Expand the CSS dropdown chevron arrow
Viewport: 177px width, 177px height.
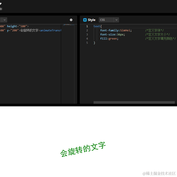(x=116, y=20)
